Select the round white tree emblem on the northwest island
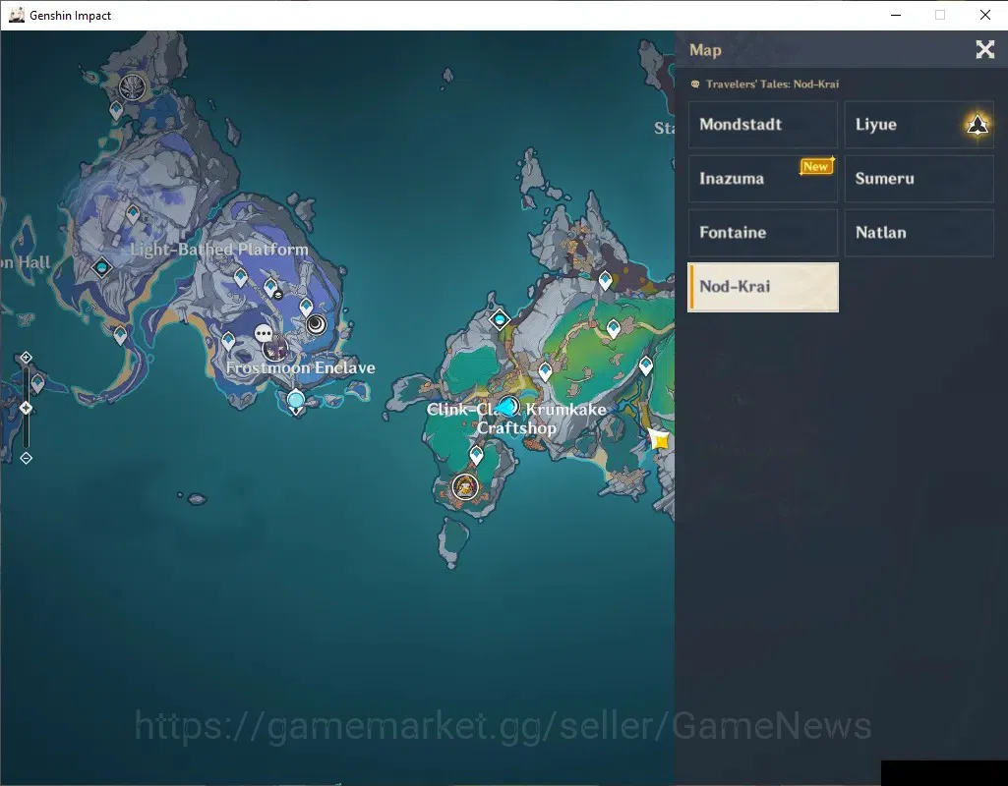Image resolution: width=1008 pixels, height=786 pixels. [133, 86]
